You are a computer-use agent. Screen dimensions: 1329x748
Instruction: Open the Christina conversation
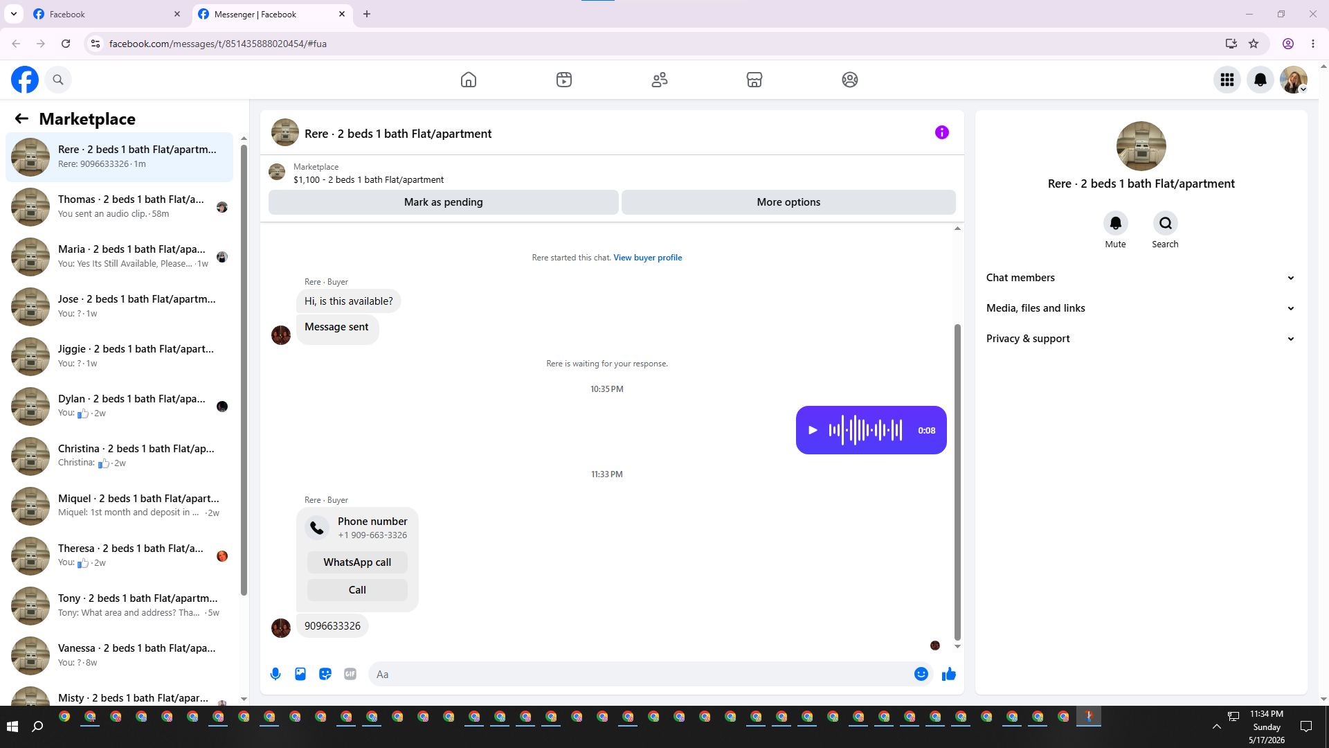pos(120,456)
